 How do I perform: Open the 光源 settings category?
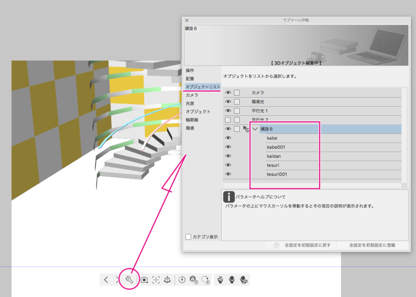pyautogui.click(x=190, y=103)
